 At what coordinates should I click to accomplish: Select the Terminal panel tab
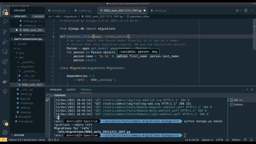(x=86, y=90)
